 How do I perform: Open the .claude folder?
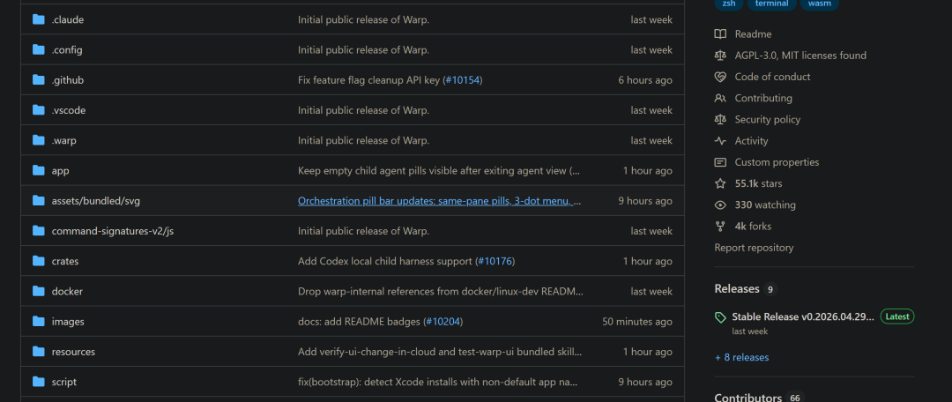[67, 19]
